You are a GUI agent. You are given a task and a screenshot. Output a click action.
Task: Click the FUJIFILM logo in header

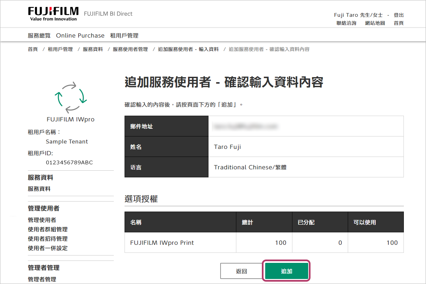[x=53, y=14]
